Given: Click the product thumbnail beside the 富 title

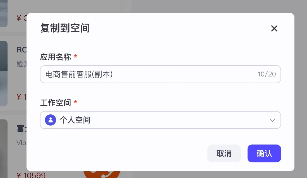Looking at the screenshot, I should pos(3,148).
